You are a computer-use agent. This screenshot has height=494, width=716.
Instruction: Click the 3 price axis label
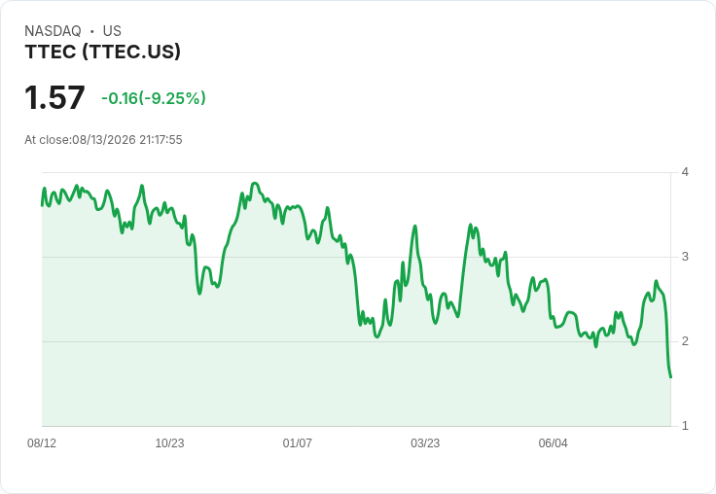coord(685,257)
